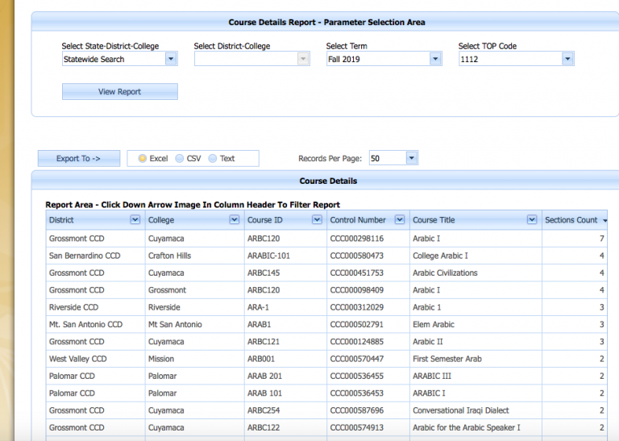The image size is (619, 441).
Task: Open the Select TOP Code dropdown arrow
Action: click(x=567, y=59)
